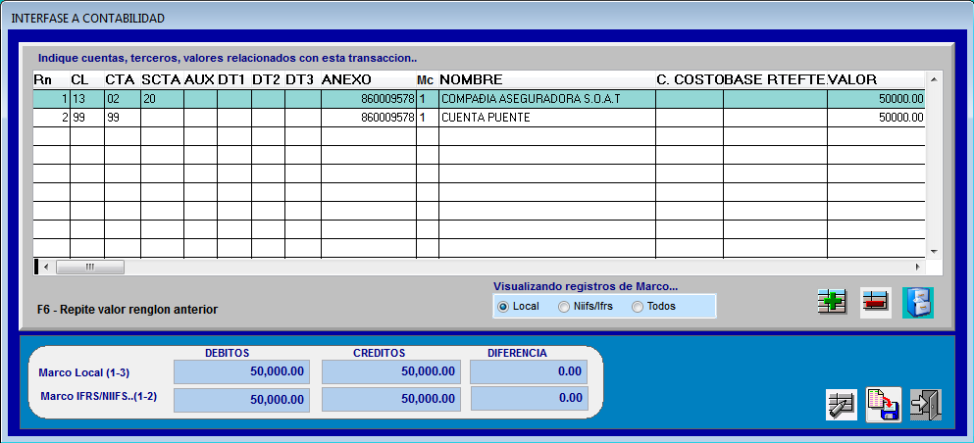Viewport: 974px width, 443px height.
Task: Click the horizontal scrollbar right arrow
Action: [918, 267]
